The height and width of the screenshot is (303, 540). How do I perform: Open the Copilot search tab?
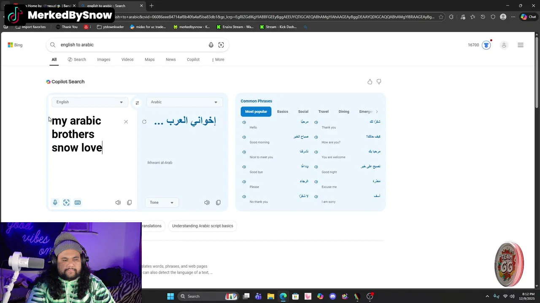pyautogui.click(x=193, y=59)
